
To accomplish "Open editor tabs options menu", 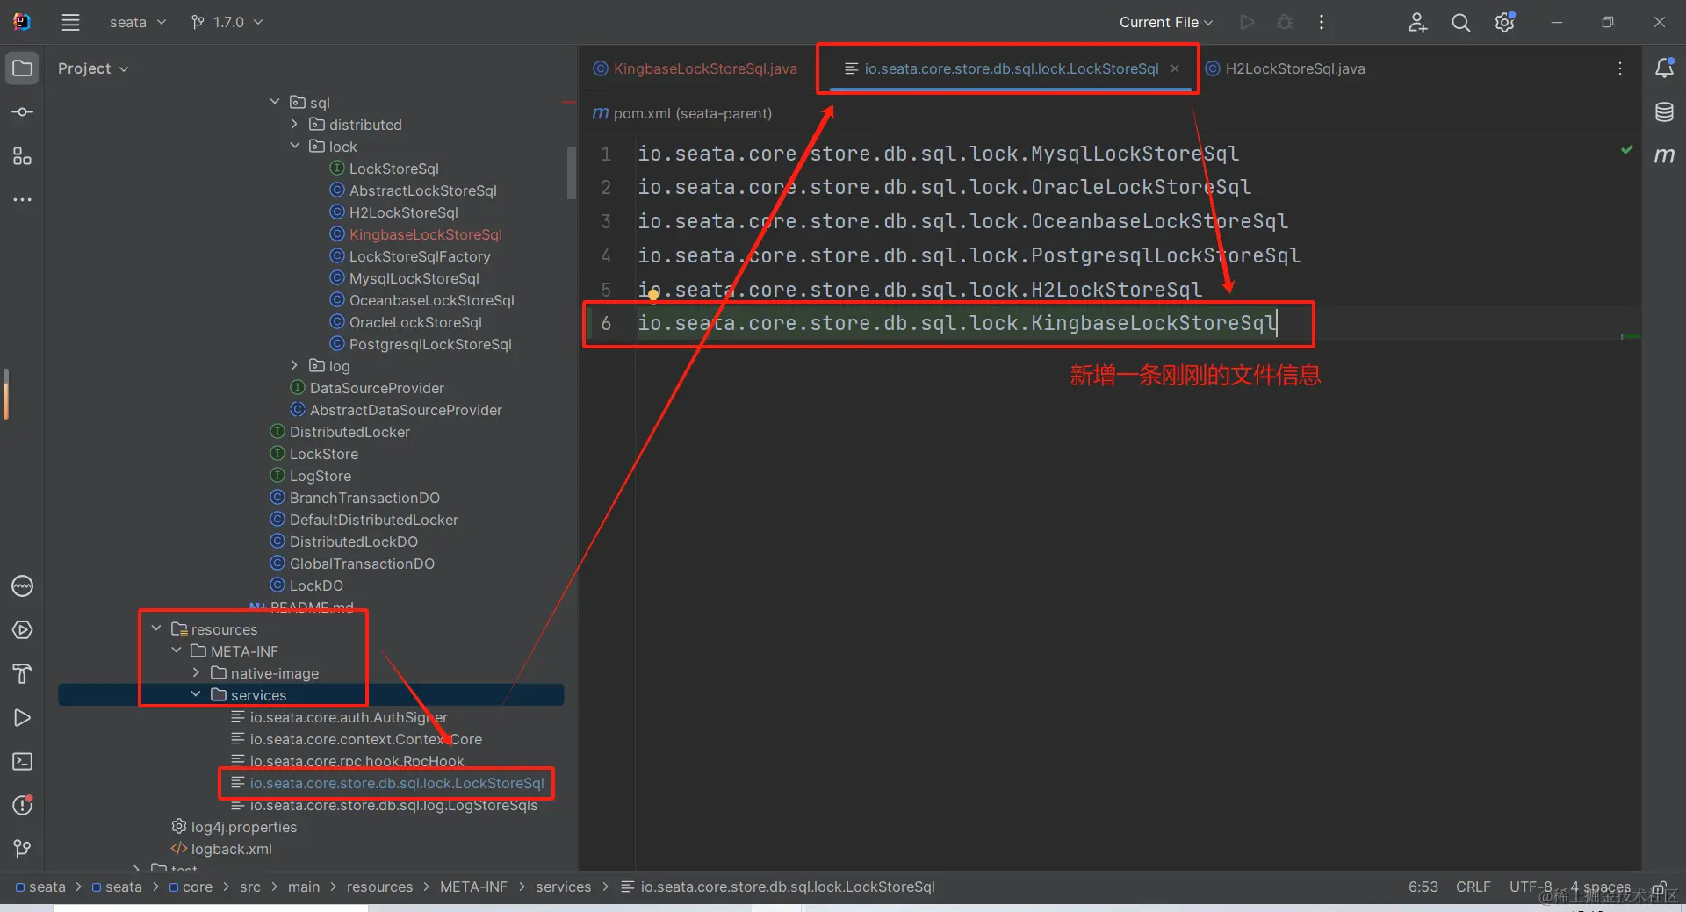I will [x=1620, y=68].
